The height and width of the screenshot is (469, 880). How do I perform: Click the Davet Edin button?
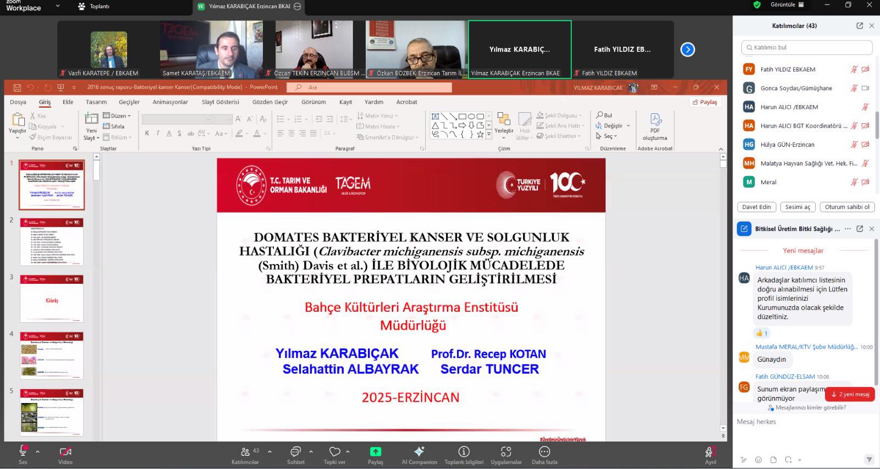coord(756,207)
